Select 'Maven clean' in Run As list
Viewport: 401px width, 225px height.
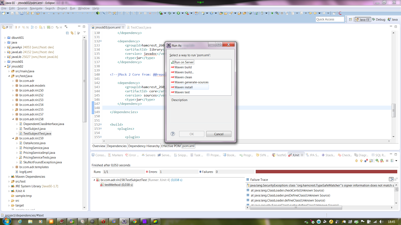point(181,77)
